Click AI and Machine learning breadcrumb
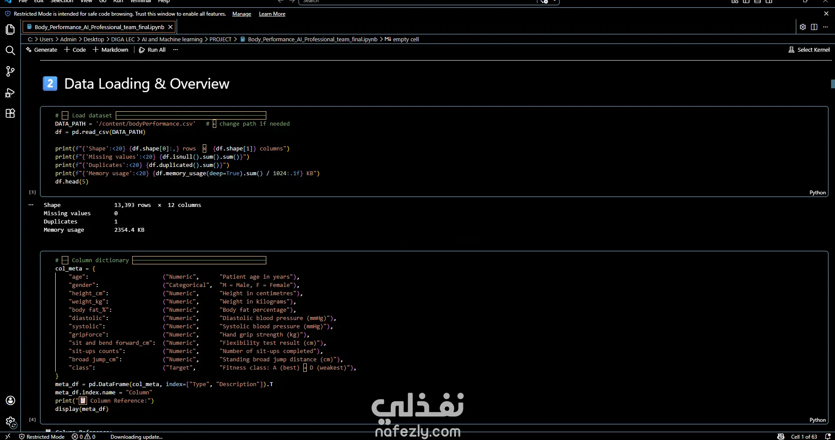 (x=172, y=39)
